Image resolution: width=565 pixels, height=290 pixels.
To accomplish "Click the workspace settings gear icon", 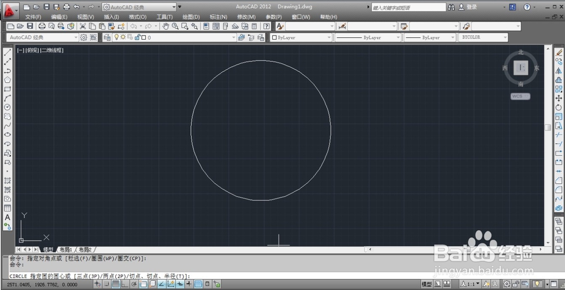I will tap(84, 37).
